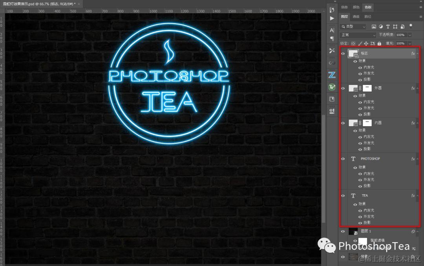Image resolution: width=424 pixels, height=266 pixels.
Task: Hide the PHOTOSHOP text layer
Action: (x=343, y=159)
